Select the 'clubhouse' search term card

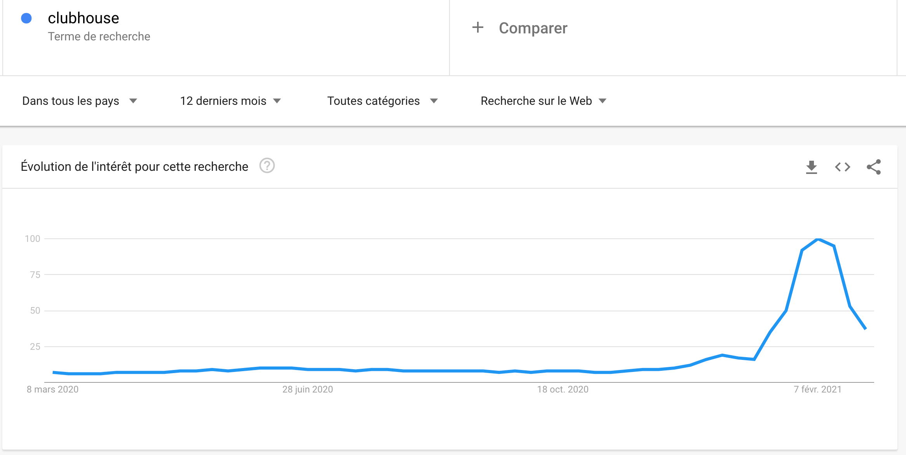pyautogui.click(x=84, y=17)
